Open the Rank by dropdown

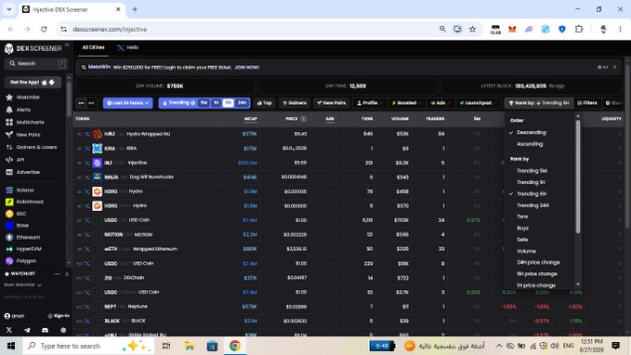539,103
